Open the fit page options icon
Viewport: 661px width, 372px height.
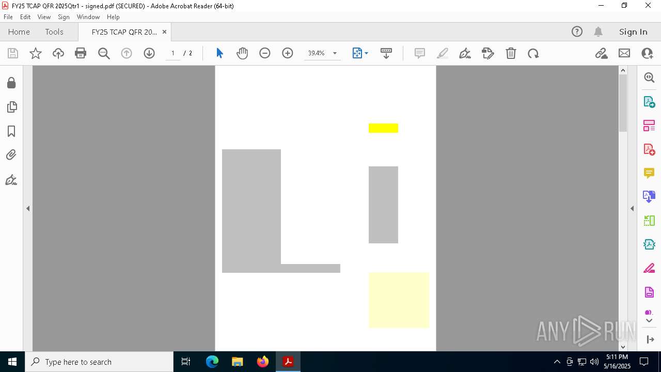pos(360,53)
